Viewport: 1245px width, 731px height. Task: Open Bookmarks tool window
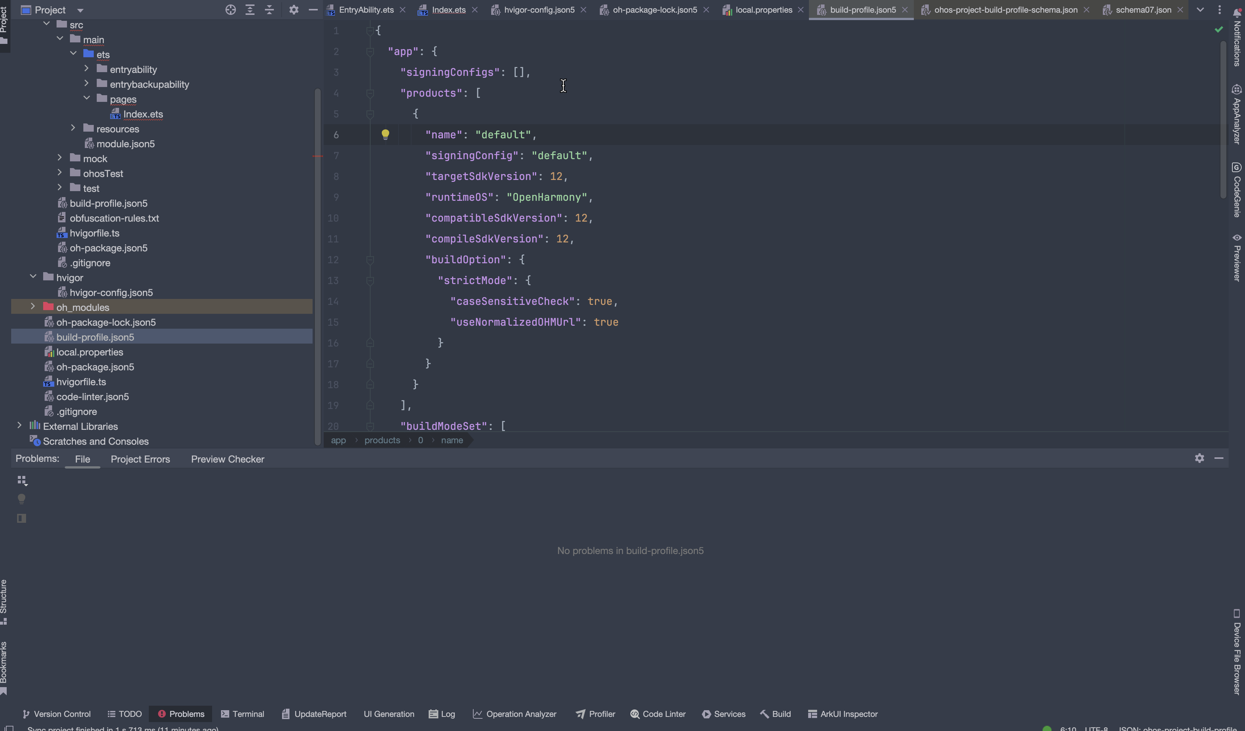click(4, 668)
